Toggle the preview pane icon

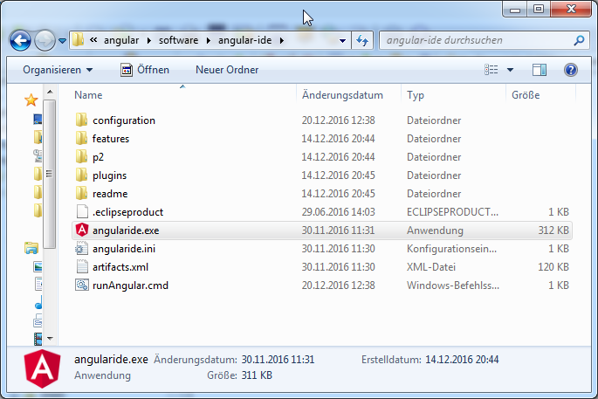click(x=540, y=70)
